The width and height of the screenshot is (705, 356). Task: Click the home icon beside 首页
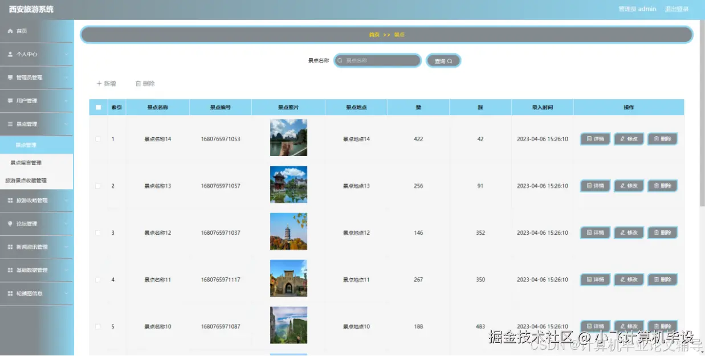coord(10,31)
